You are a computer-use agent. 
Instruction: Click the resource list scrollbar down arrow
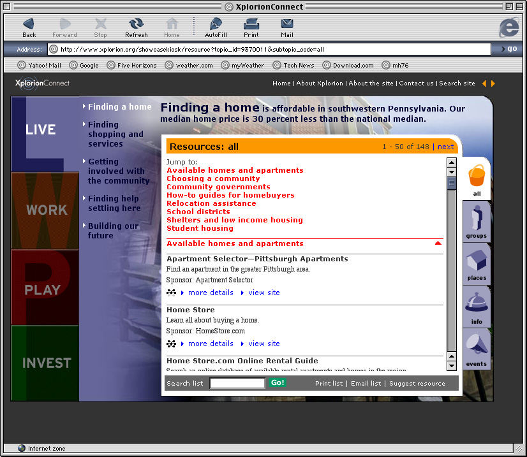[x=452, y=365]
